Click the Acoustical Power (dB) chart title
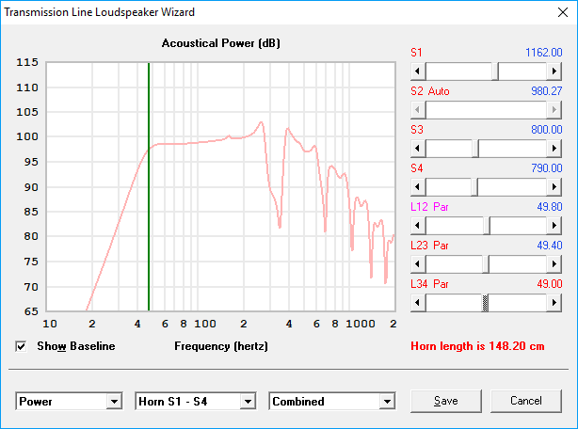The width and height of the screenshot is (578, 429). (x=221, y=43)
